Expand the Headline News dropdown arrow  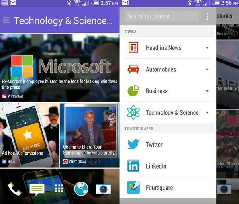(207, 47)
